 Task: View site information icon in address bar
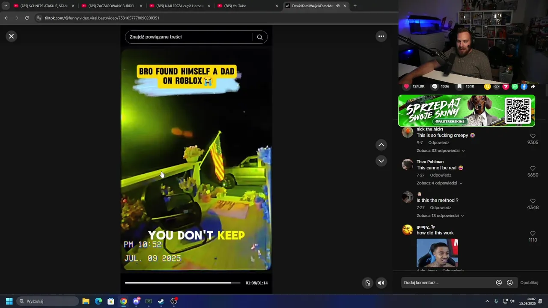point(39,18)
